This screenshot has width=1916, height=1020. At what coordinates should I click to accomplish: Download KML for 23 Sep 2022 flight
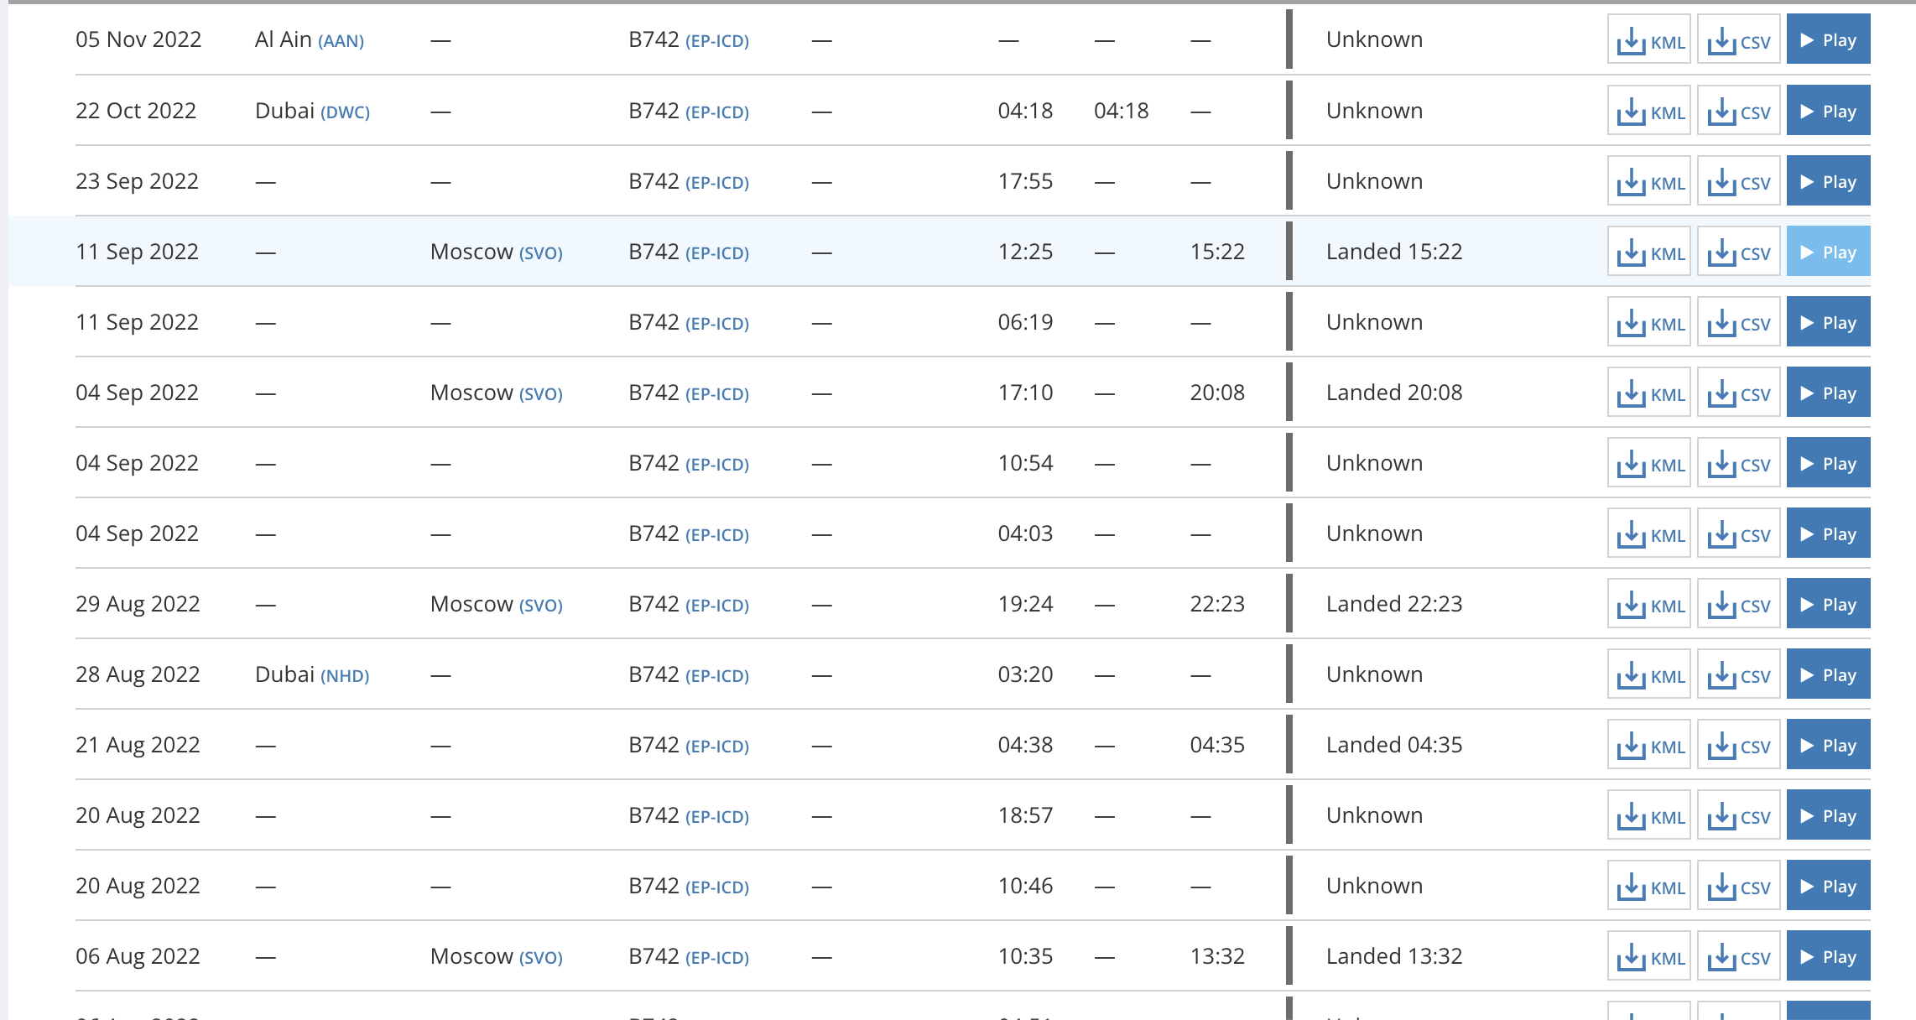[1648, 180]
